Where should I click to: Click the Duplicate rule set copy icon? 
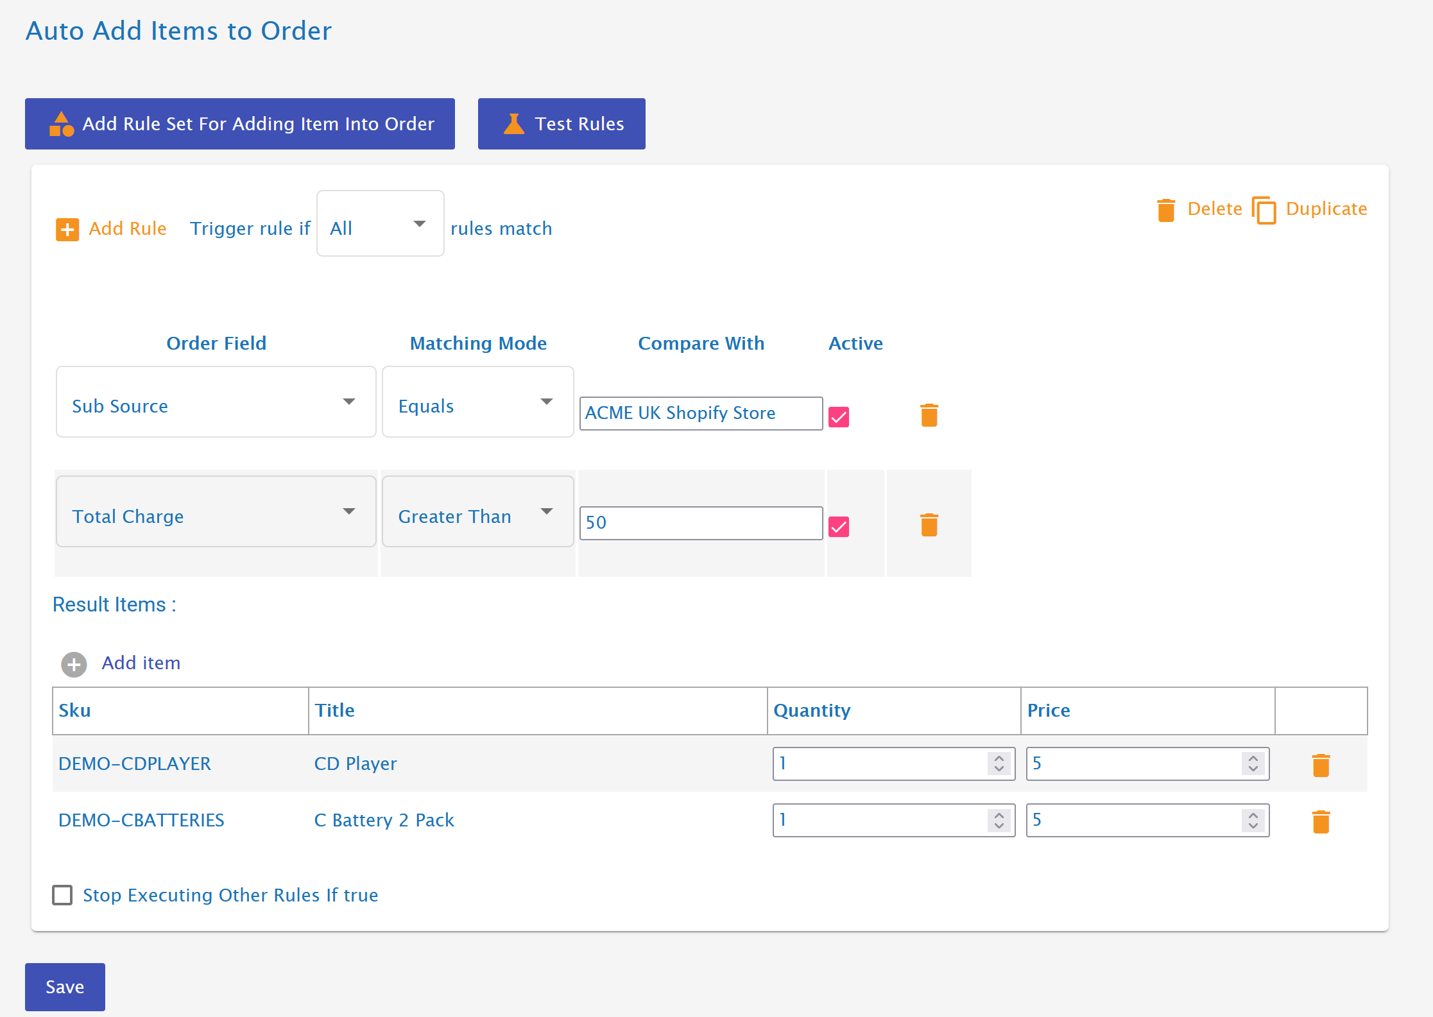pyautogui.click(x=1264, y=210)
